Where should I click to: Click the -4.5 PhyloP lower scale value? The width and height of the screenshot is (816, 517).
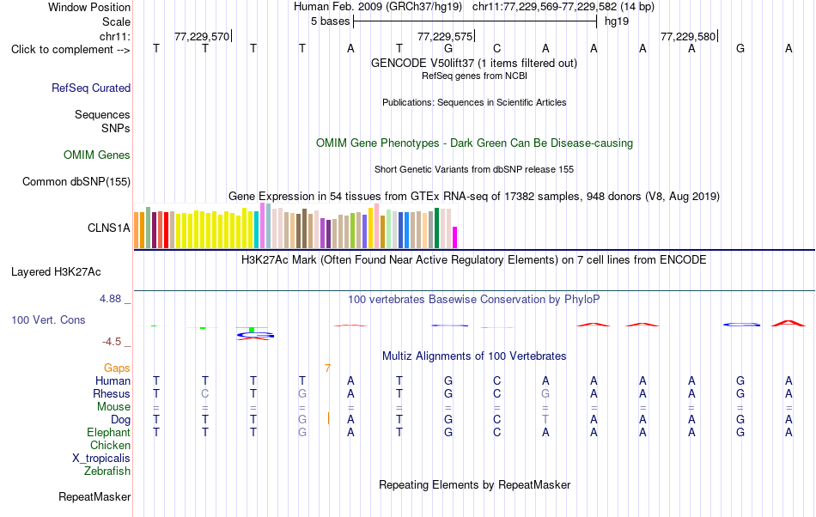[x=112, y=341]
